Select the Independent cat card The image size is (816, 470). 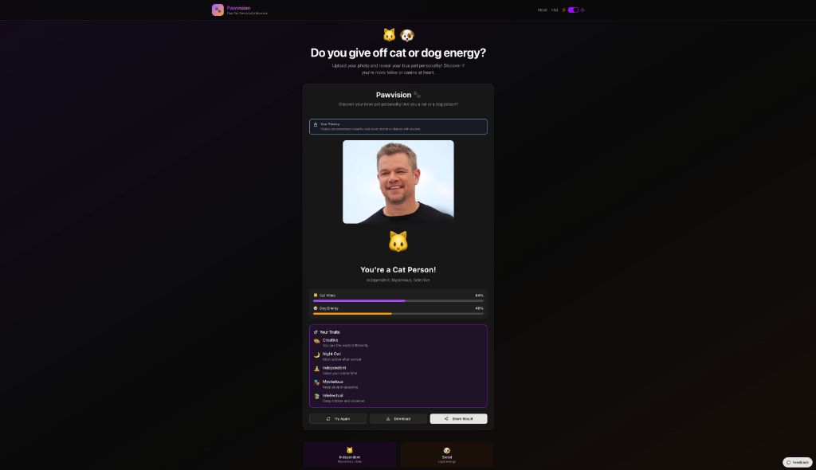(x=350, y=455)
